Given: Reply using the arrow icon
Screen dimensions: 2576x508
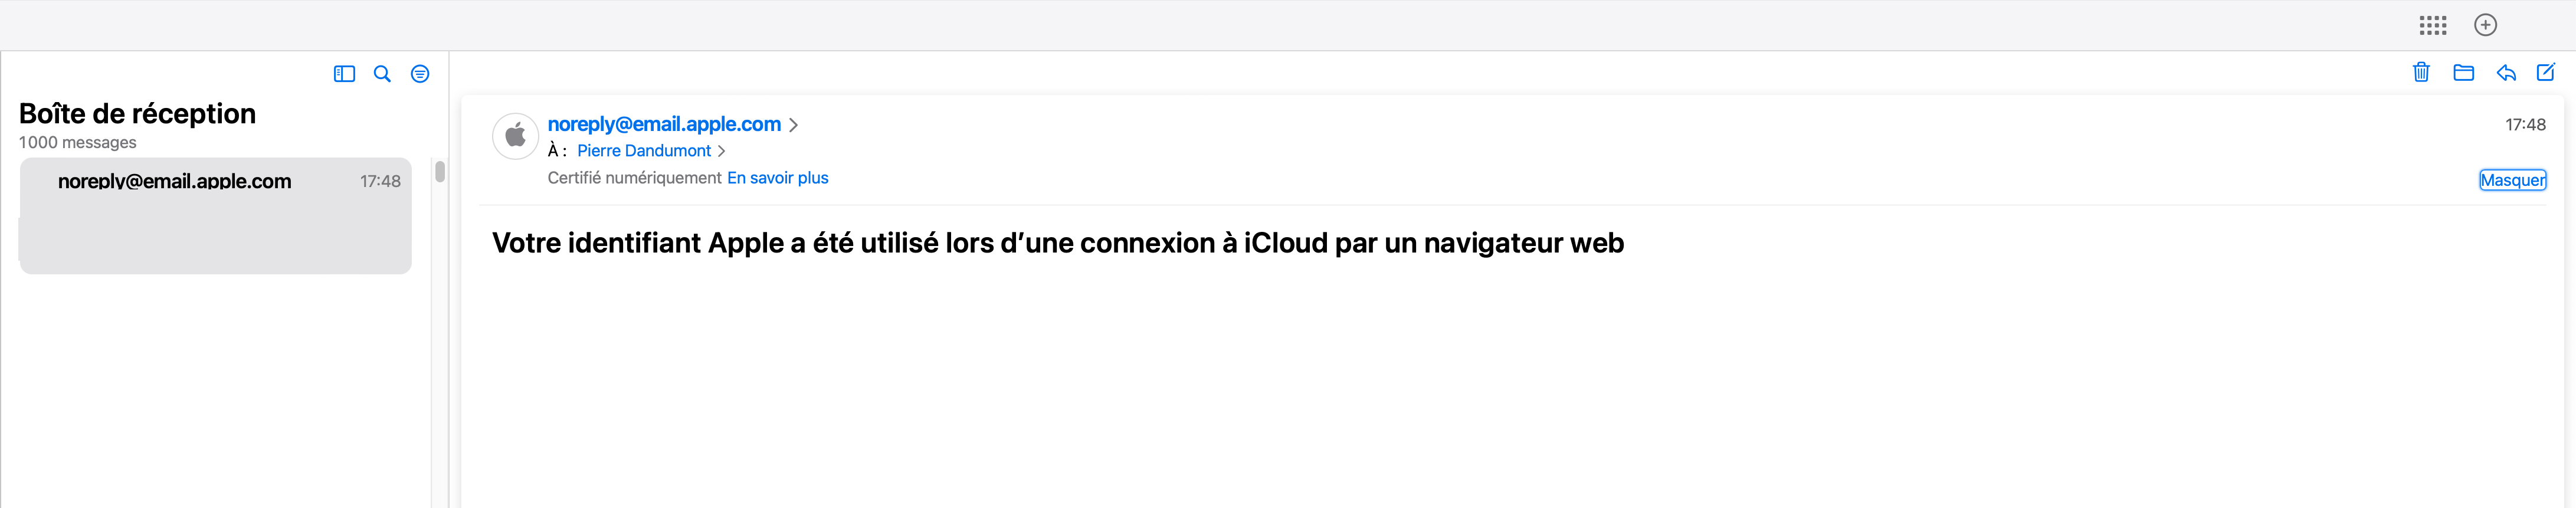Looking at the screenshot, I should (x=2506, y=72).
